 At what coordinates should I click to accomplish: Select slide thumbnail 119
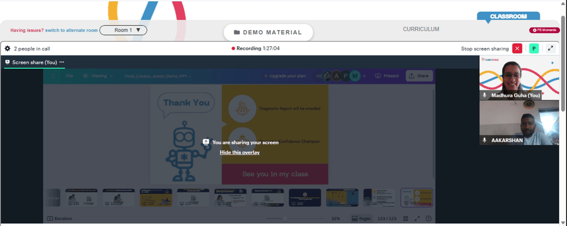click(x=268, y=198)
